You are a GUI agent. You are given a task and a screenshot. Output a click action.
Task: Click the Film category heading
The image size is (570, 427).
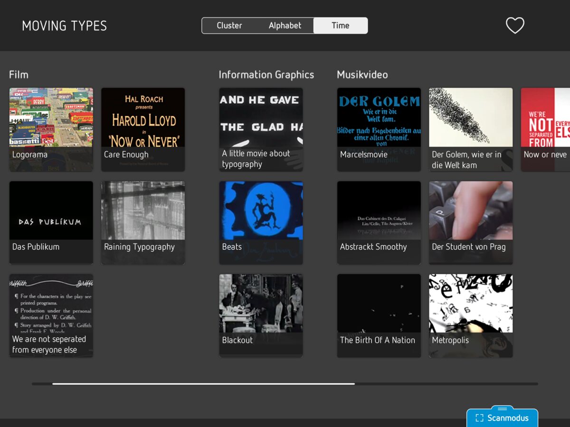coord(19,74)
